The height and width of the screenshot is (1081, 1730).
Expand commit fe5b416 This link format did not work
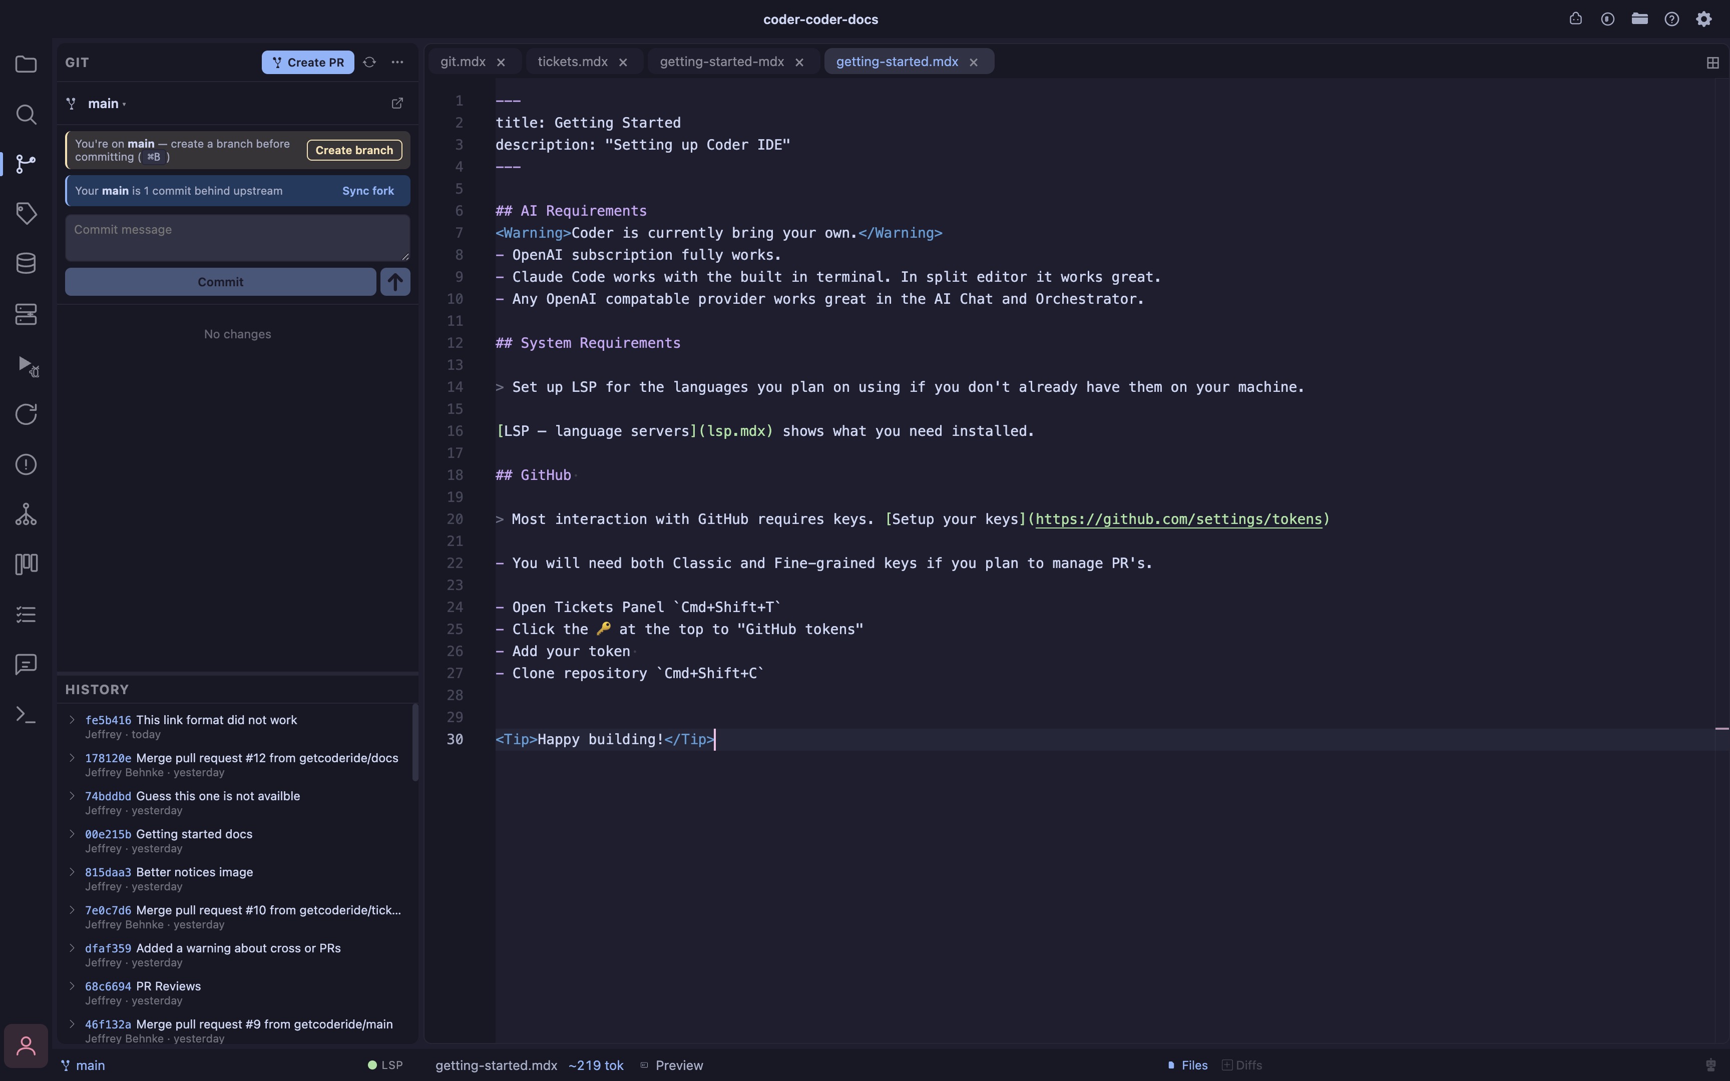coord(72,719)
